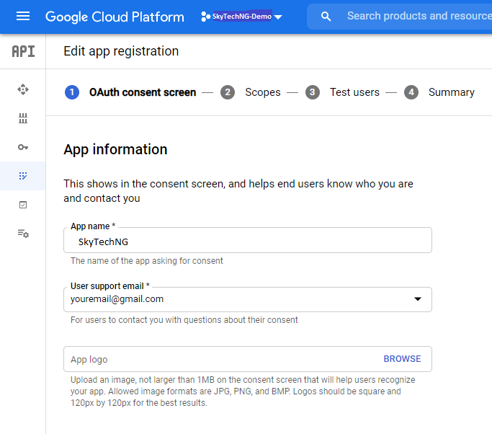Click the step 2 number circle
Image resolution: width=492 pixels, height=434 pixels.
[228, 92]
